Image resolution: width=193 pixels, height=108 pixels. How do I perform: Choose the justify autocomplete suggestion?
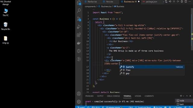pos(152,67)
